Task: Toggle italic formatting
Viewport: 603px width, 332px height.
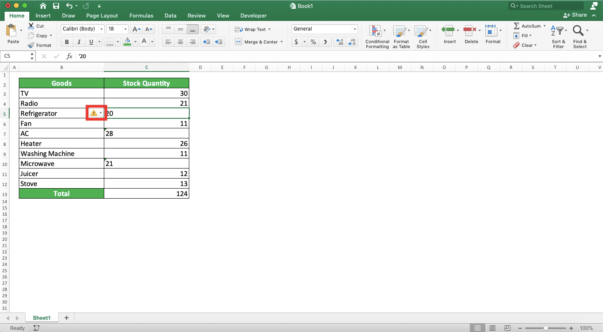Action: [78, 41]
